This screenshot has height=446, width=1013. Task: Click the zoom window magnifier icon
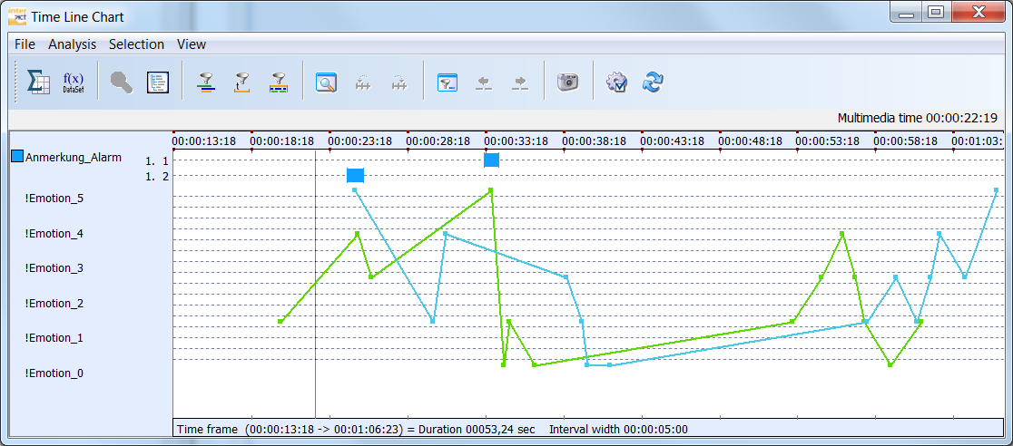coord(326,82)
